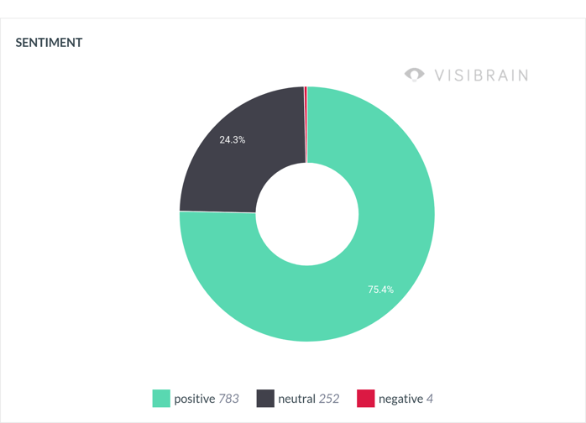Viewport: 586px width, 423px height.
Task: Click the neutral count 252
Action: [x=329, y=399]
